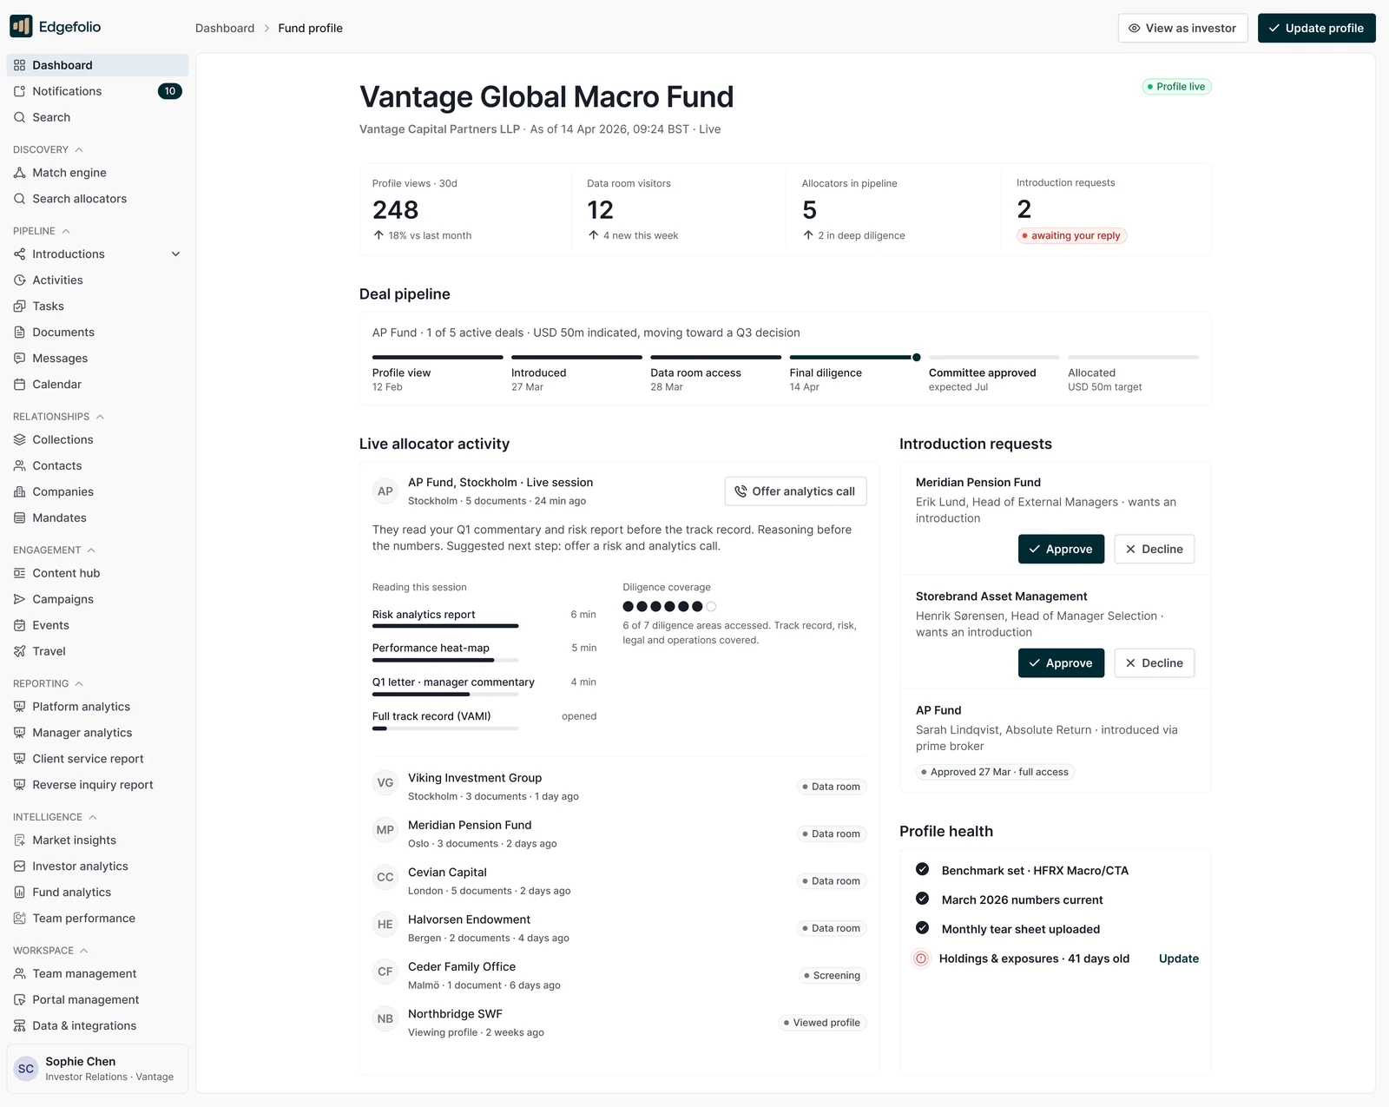This screenshot has width=1389, height=1107.
Task: Expand the Introductions submenu chevron
Action: click(x=176, y=254)
